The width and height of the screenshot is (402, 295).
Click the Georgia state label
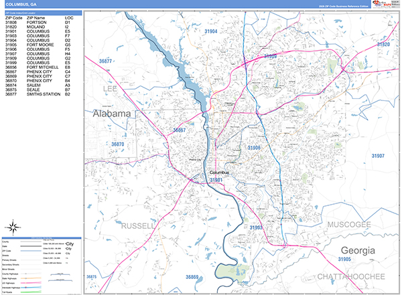pyautogui.click(x=358, y=250)
